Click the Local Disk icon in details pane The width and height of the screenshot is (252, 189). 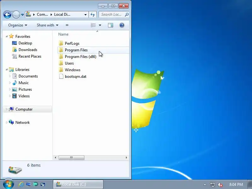tap(15, 170)
